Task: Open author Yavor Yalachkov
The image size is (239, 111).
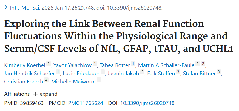Action: [x=73, y=65]
